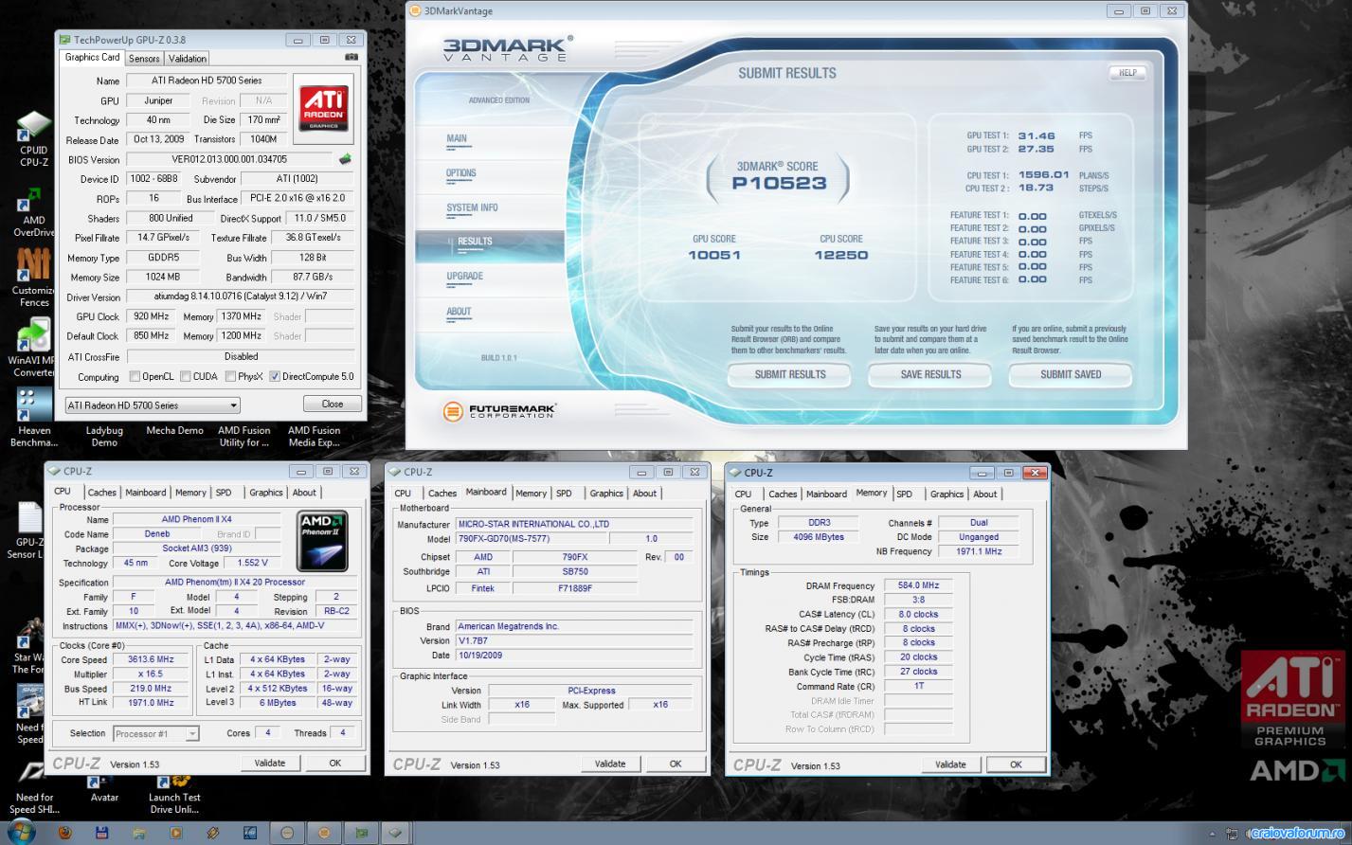Click Validate in the Mainboard CPU-Z window
The image size is (1352, 845).
tap(610, 764)
